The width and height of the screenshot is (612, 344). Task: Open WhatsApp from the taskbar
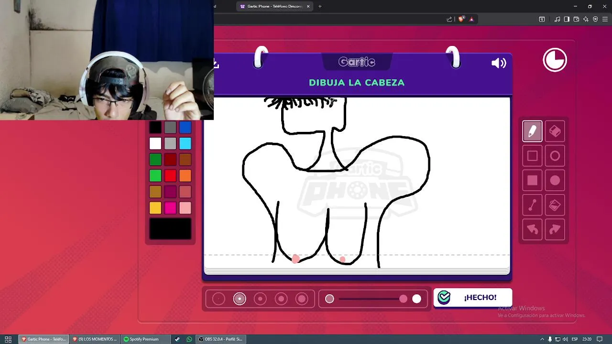coord(189,339)
